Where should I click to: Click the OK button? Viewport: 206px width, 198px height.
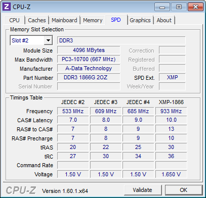click(184, 190)
